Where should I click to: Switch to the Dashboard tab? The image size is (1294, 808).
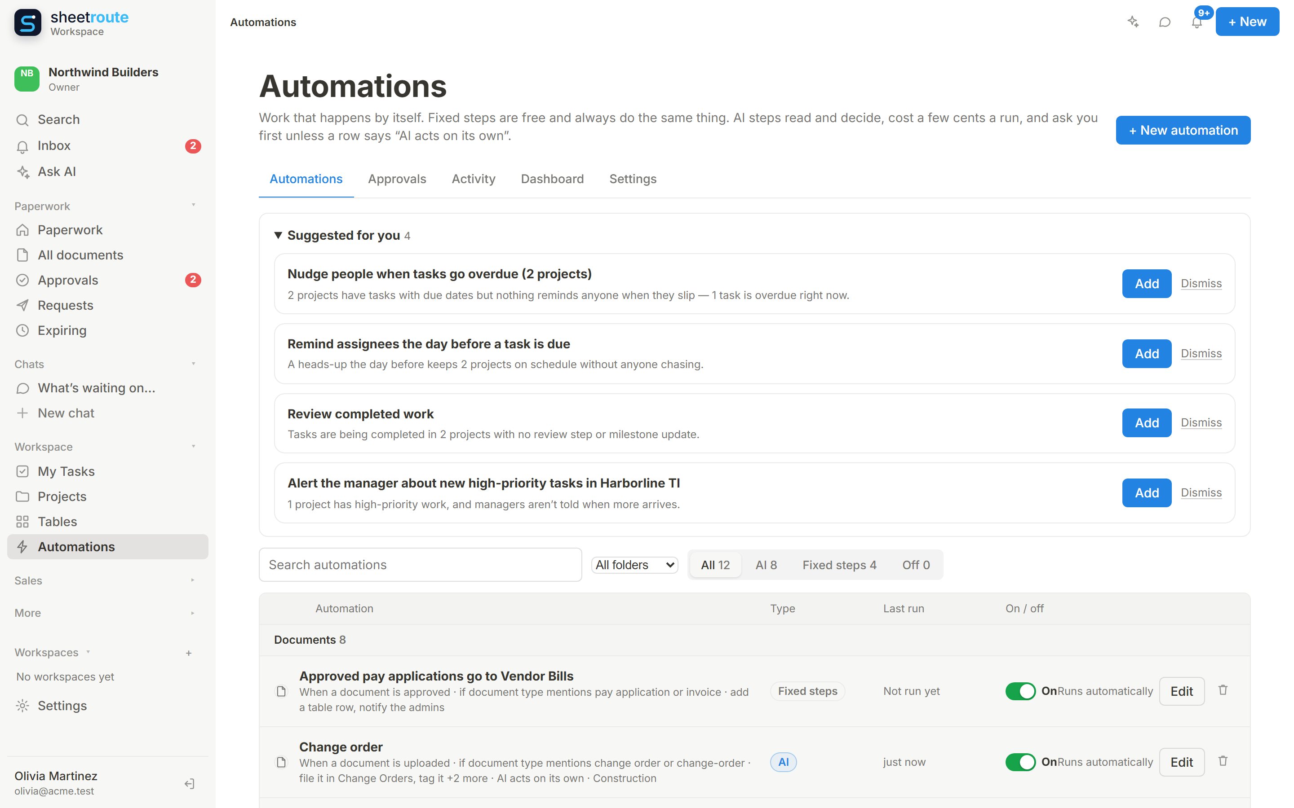(x=552, y=179)
